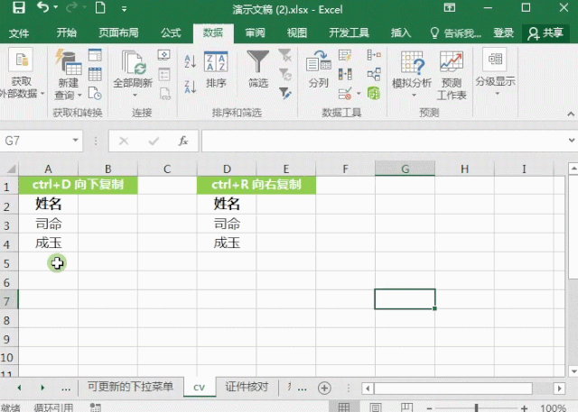This screenshot has width=578, height=412.
Task: Select cell D4 containing 成玉
Action: click(x=227, y=243)
